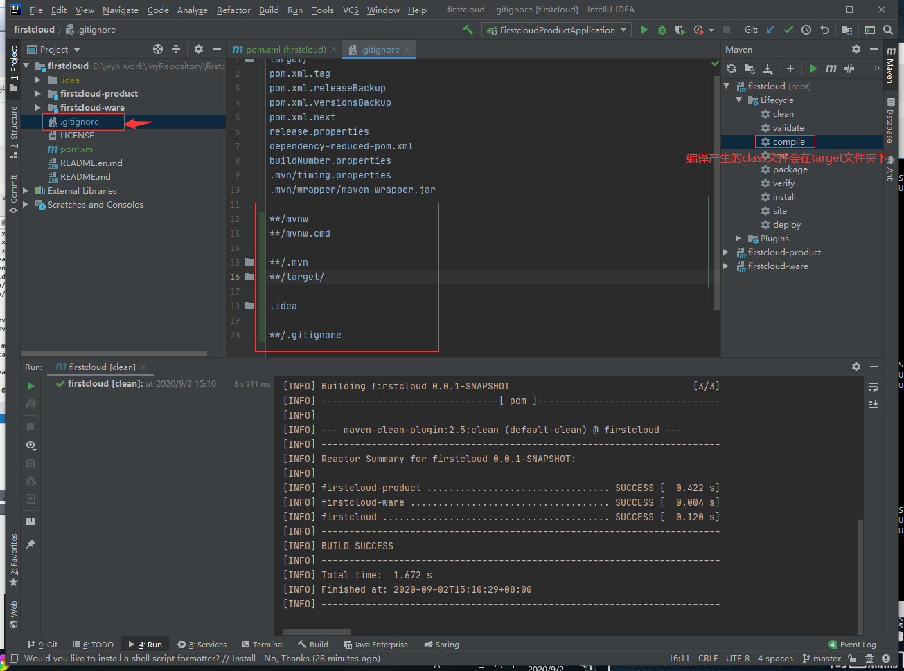Open the Event Log
Viewport: 904px width, 671px height.
pyautogui.click(x=852, y=644)
